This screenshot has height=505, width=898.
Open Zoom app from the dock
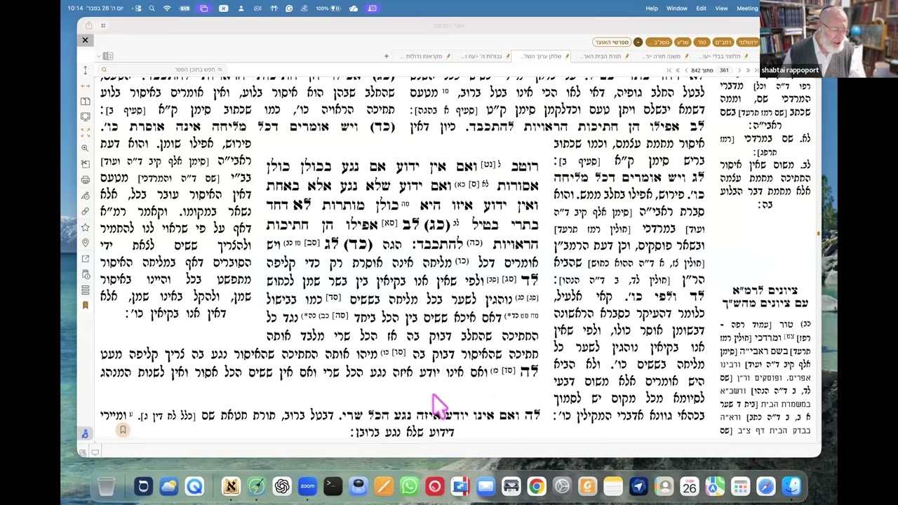point(307,486)
